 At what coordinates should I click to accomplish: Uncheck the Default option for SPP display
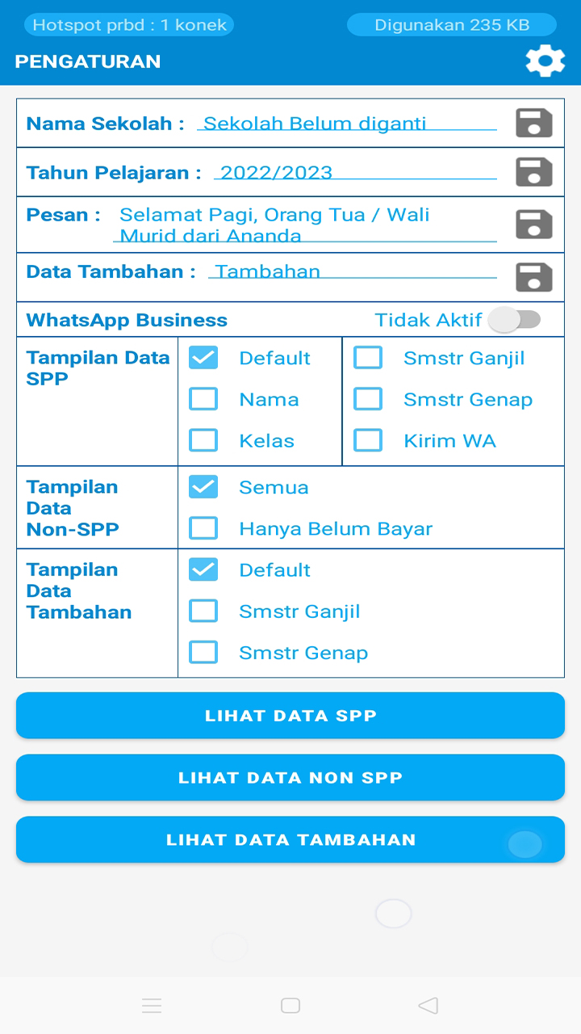(203, 357)
